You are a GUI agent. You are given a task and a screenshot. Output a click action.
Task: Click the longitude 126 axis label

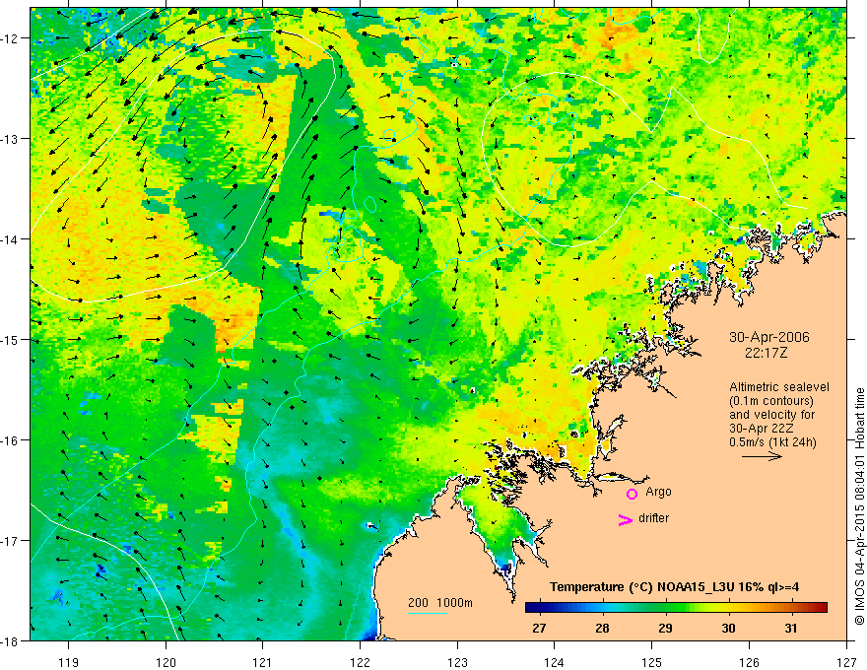coord(749,662)
